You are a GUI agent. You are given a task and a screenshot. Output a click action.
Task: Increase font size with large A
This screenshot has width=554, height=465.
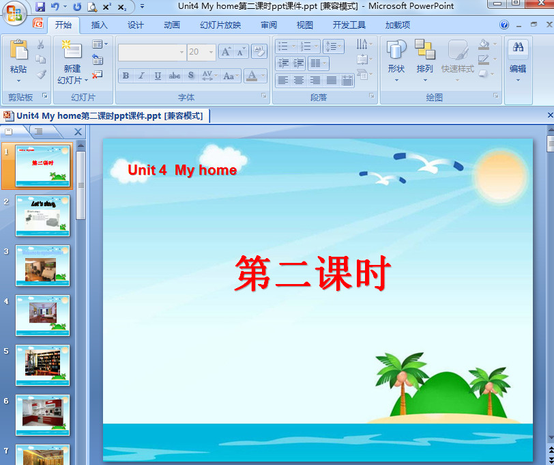click(x=226, y=52)
